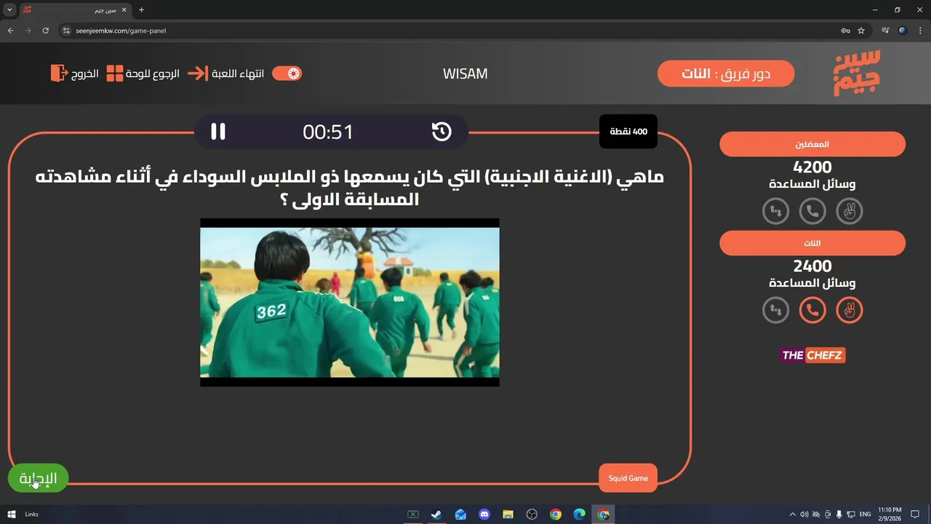Open the taskbar clock and date
931x524 pixels.
point(890,514)
